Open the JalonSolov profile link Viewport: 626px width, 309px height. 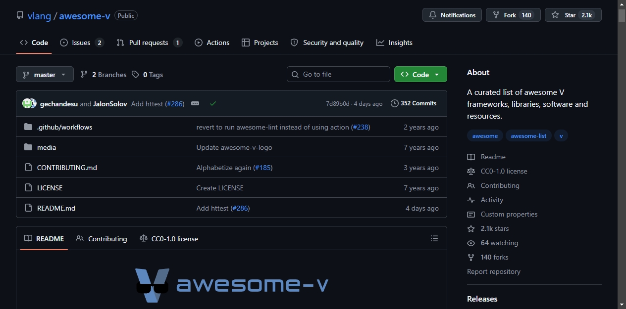click(110, 104)
